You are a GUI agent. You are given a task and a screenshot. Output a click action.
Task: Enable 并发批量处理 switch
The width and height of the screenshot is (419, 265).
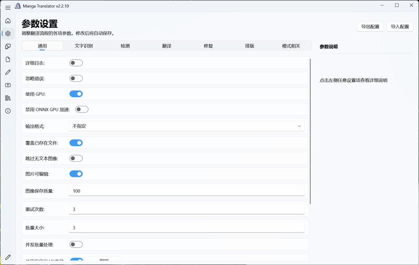[76, 245]
